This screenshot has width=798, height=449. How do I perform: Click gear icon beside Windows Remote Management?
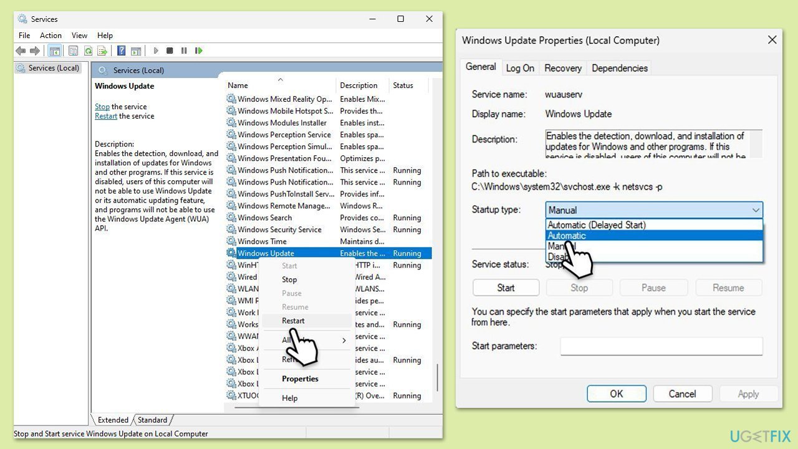(231, 206)
